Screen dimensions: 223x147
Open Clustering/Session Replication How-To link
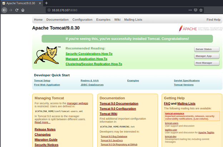click(x=94, y=64)
